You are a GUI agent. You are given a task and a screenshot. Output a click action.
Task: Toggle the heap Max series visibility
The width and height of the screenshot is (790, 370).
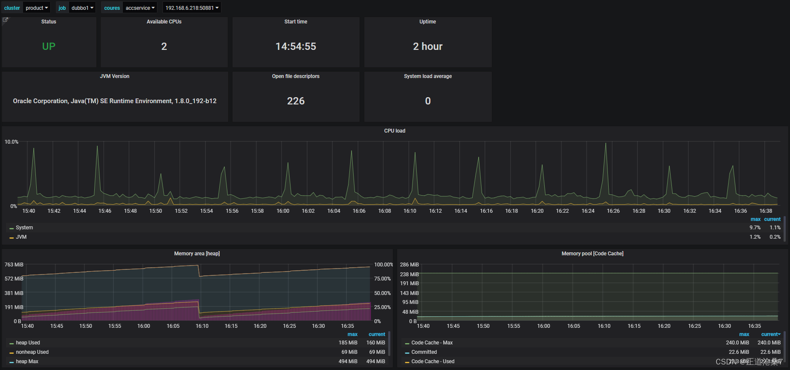tap(27, 361)
